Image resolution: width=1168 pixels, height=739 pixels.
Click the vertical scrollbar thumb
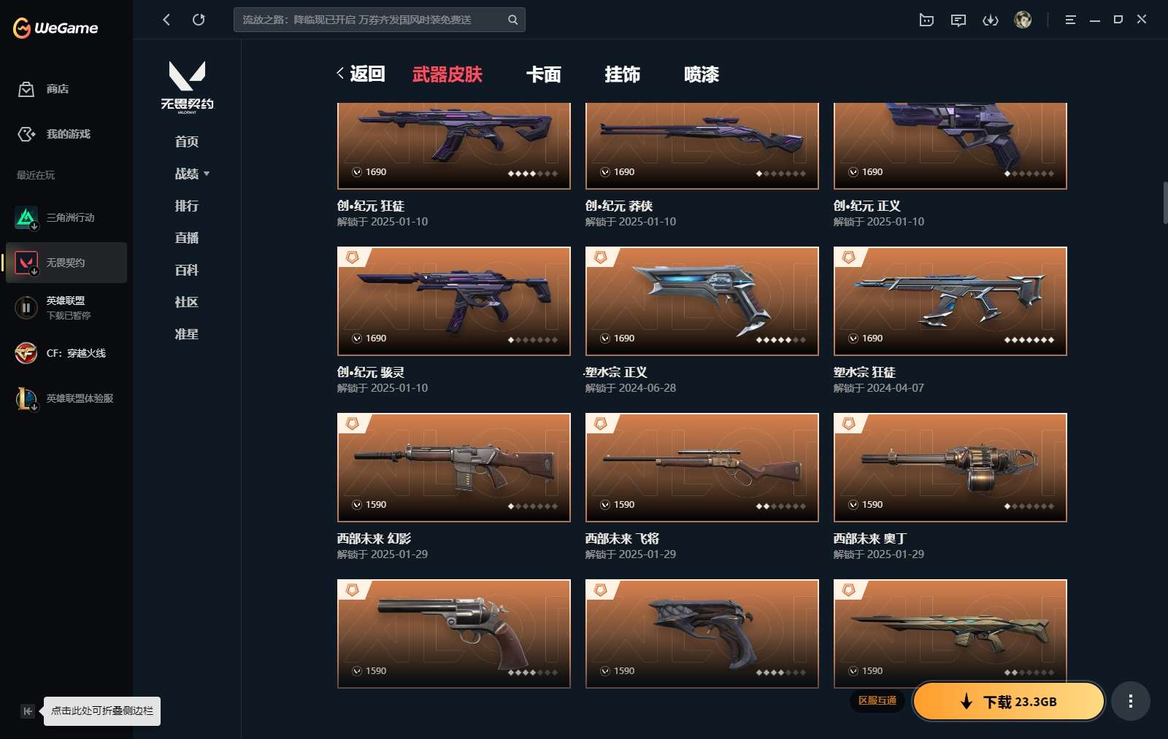(1165, 203)
